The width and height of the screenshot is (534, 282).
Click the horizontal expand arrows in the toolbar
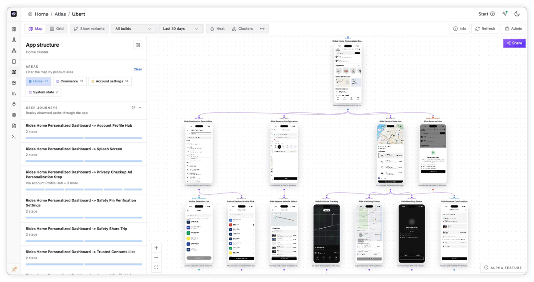pos(262,28)
